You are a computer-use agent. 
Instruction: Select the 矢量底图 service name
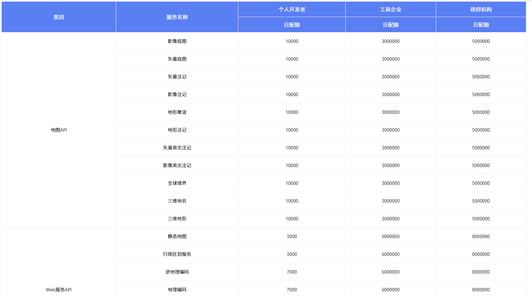177,59
